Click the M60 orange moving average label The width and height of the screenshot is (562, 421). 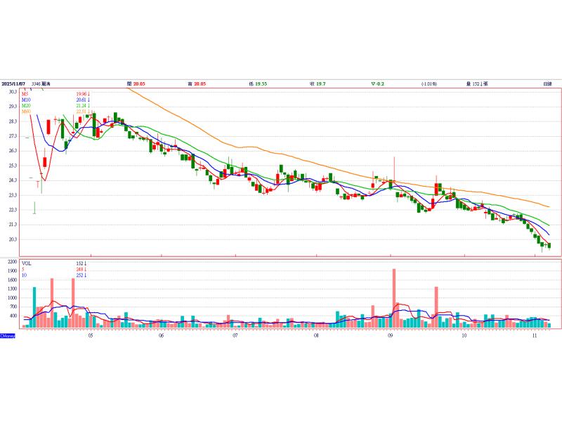pos(26,112)
